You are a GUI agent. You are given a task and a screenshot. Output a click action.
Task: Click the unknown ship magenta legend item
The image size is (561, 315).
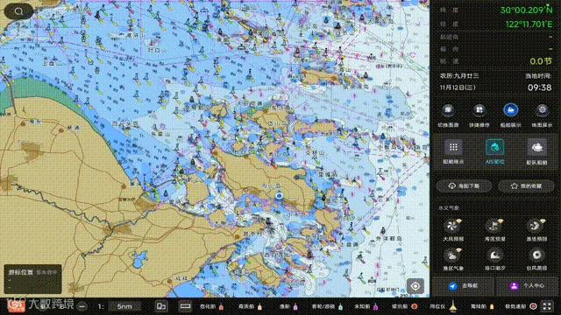(366, 306)
